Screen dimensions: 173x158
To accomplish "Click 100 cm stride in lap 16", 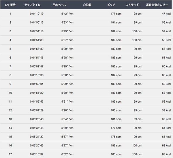I will [x=137, y=146].
